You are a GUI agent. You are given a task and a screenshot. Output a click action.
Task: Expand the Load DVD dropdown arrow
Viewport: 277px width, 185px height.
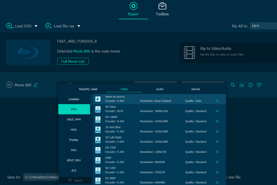(x=36, y=26)
